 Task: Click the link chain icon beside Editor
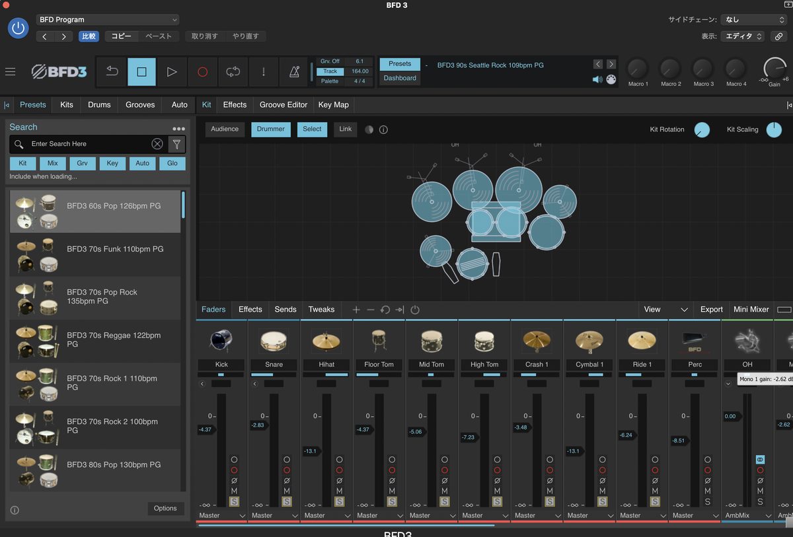779,36
